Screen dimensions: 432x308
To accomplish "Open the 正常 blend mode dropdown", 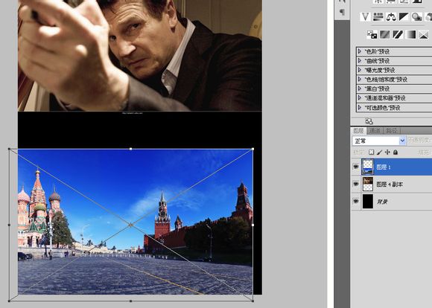I will pyautogui.click(x=379, y=141).
